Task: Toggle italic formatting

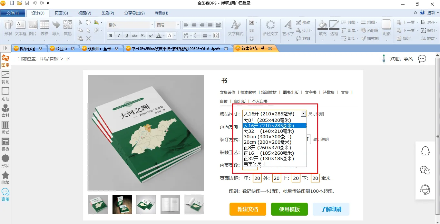Action: (119, 35)
